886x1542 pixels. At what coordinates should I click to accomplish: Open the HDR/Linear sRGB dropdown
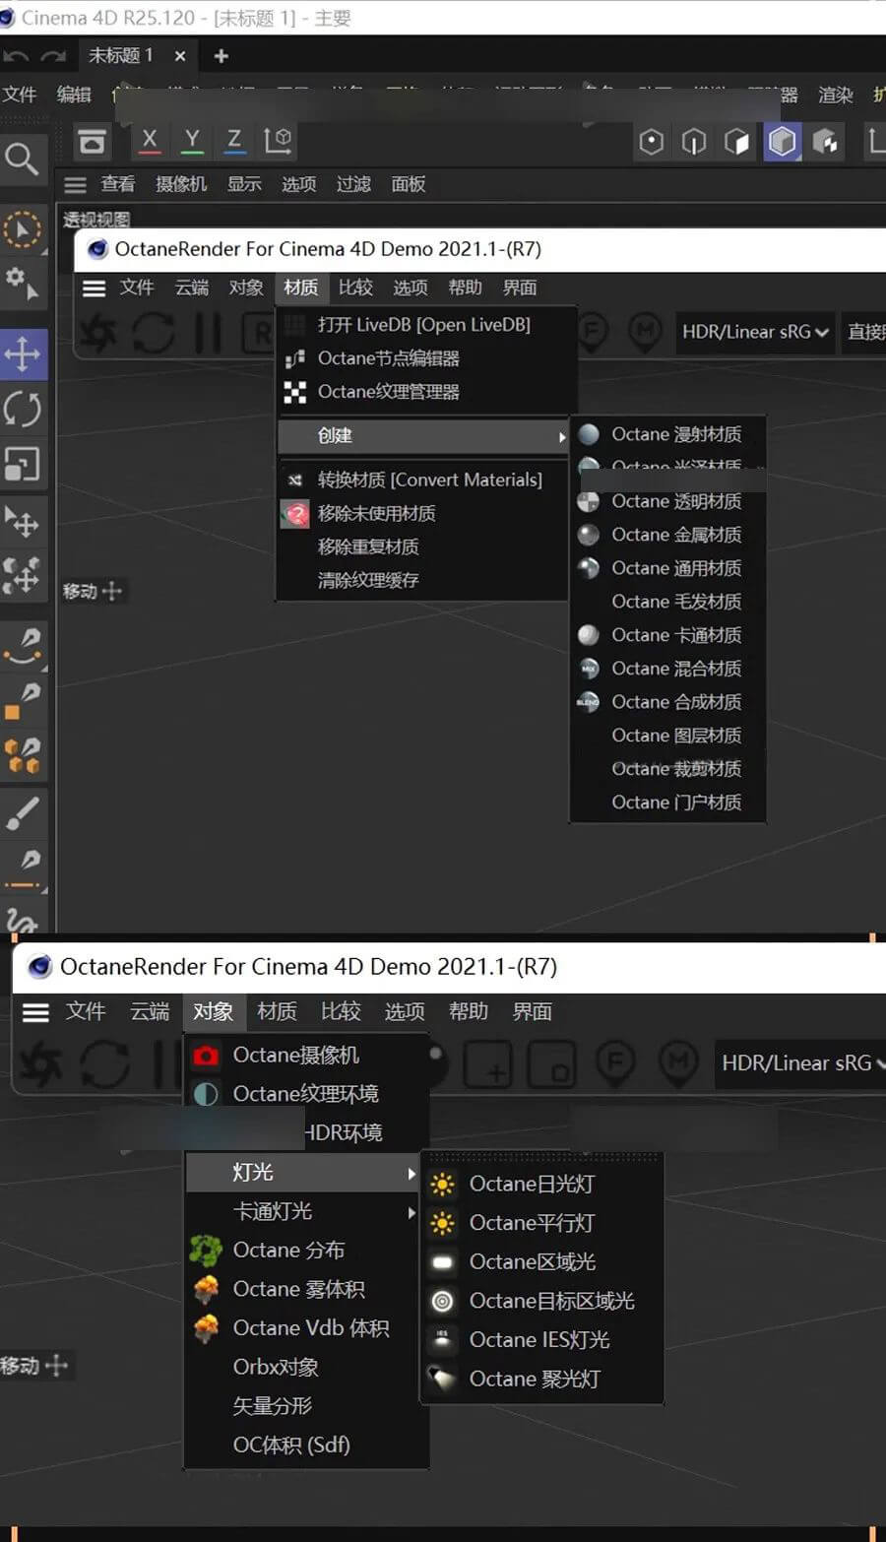(x=754, y=332)
